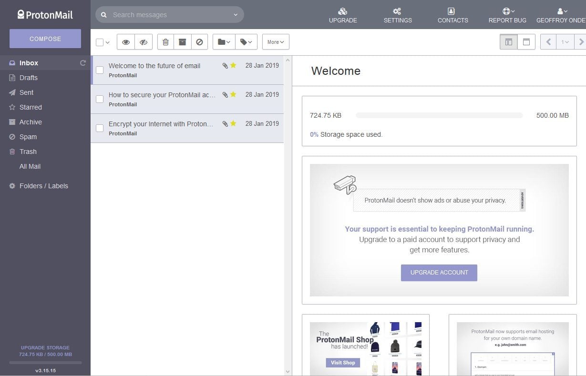
Task: Open the page number dropdown
Action: tap(565, 42)
